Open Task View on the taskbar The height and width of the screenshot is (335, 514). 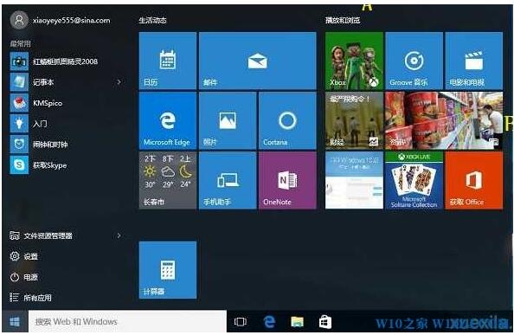[x=241, y=322]
